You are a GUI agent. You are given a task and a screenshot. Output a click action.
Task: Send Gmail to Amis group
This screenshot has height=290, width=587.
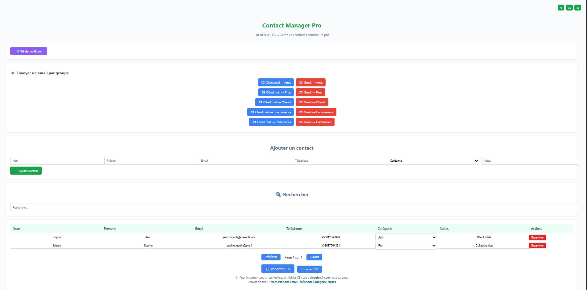(311, 82)
